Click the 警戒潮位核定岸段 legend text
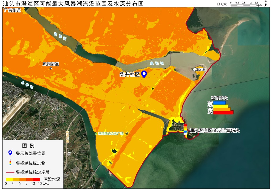272x191 pixels. 33,172
